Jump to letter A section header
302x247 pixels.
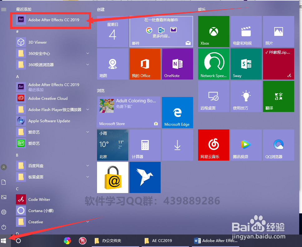click(17, 77)
